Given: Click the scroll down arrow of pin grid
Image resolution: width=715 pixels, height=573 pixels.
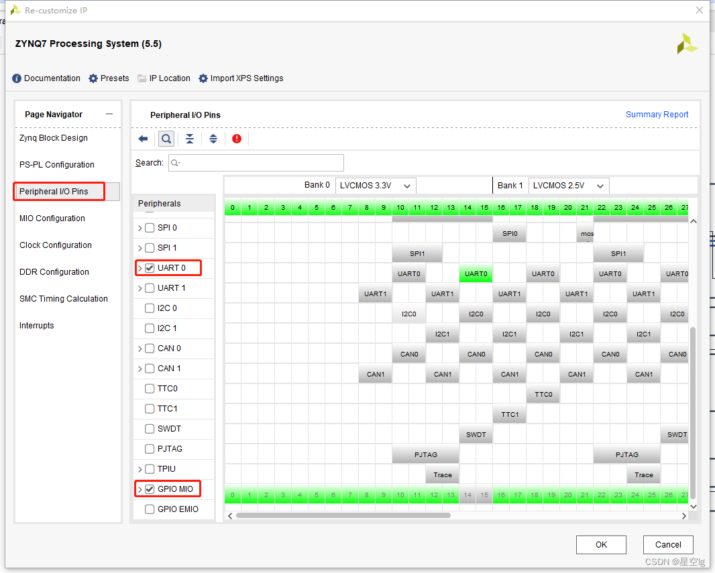Looking at the screenshot, I should click(694, 507).
